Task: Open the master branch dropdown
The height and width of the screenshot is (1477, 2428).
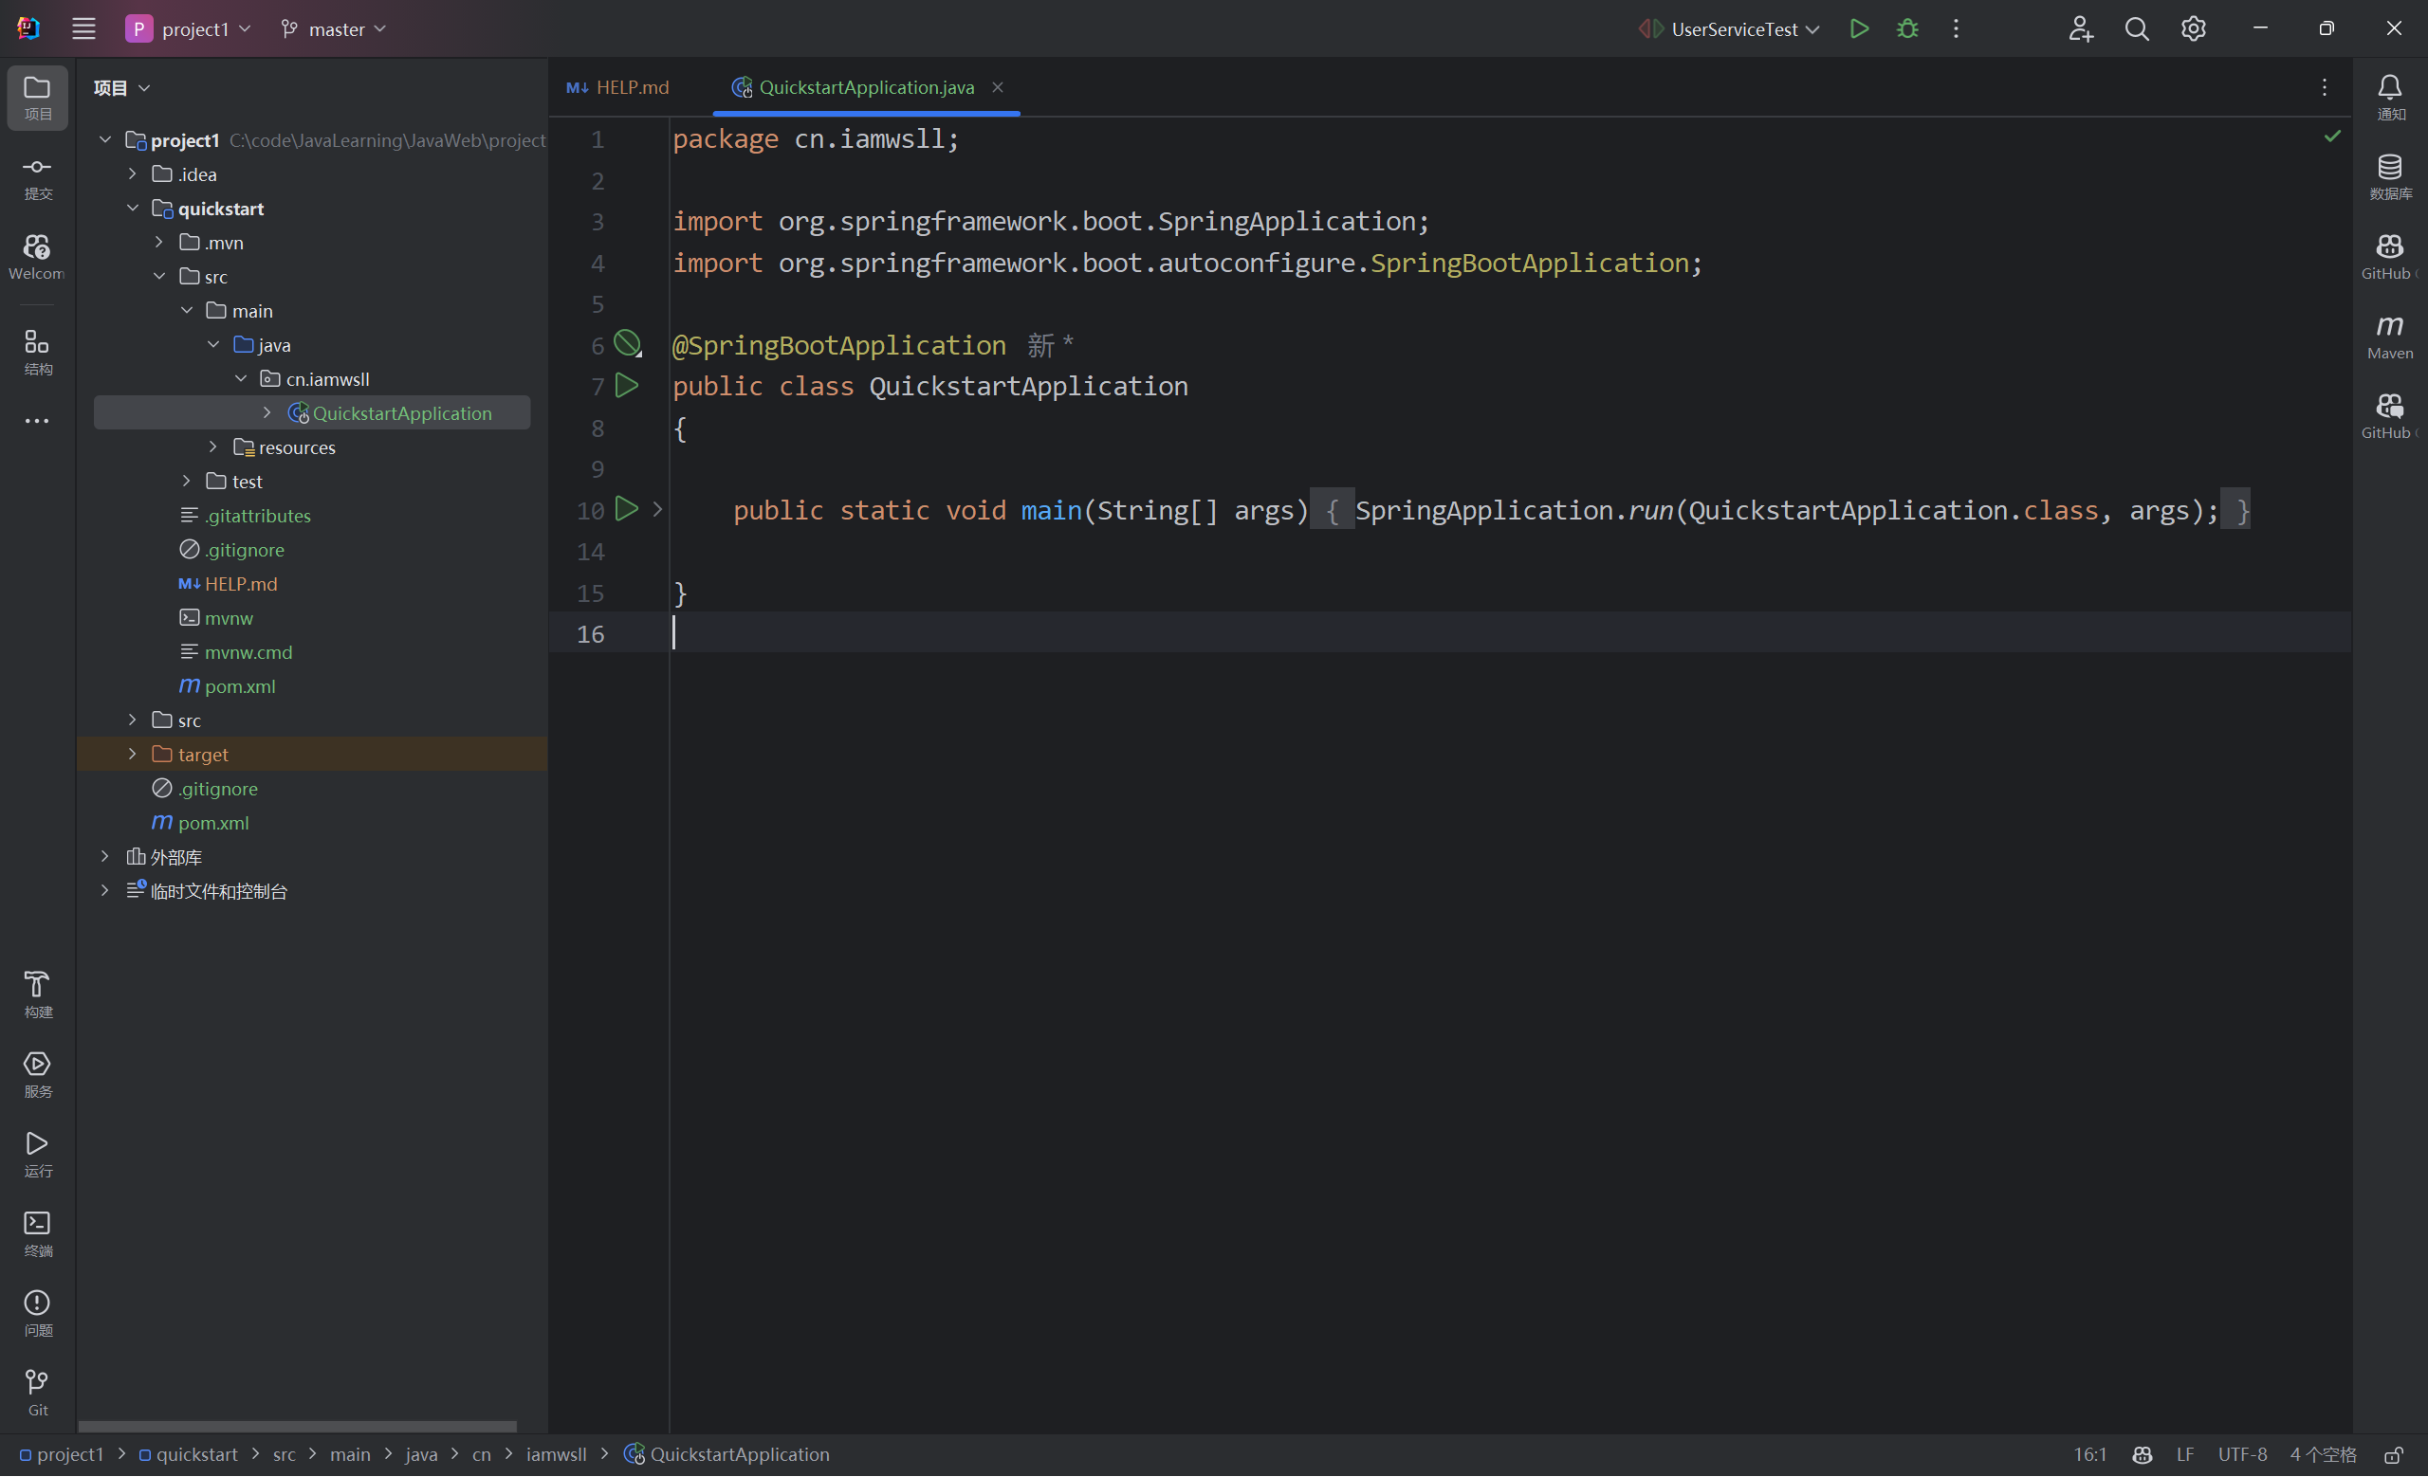Action: point(334,28)
